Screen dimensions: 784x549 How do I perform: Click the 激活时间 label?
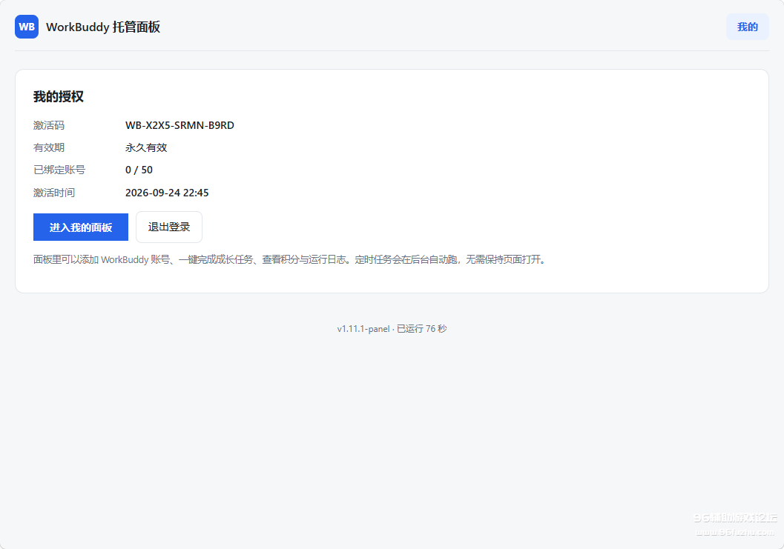[54, 193]
